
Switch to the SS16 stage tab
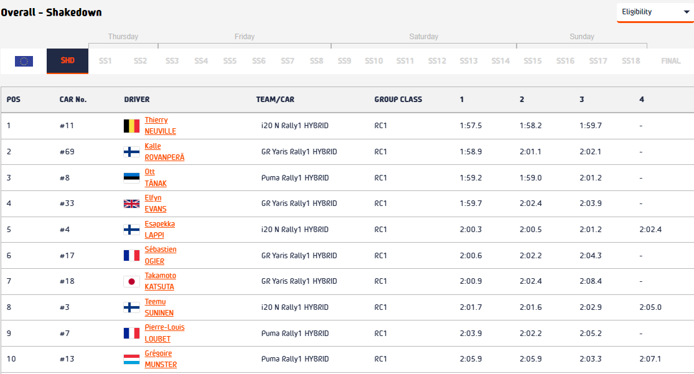565,61
